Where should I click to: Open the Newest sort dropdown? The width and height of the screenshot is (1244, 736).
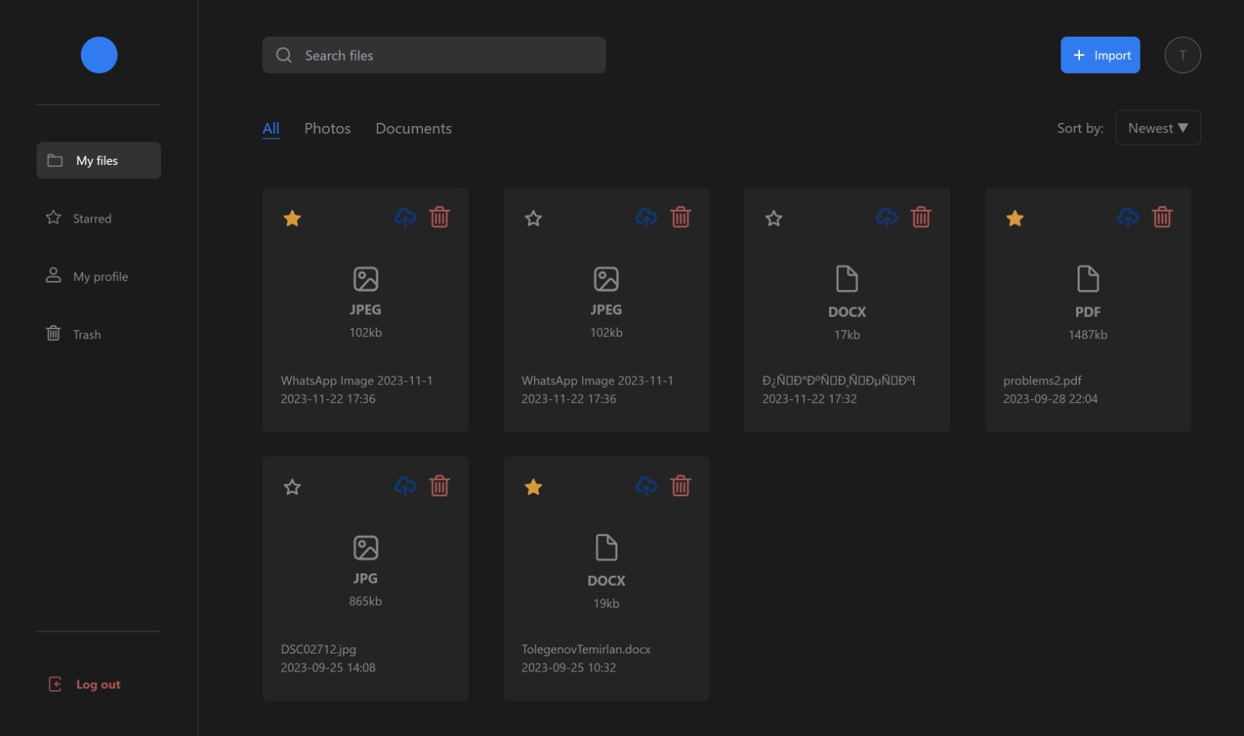[1158, 128]
